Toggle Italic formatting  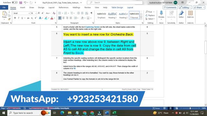(18, 18)
